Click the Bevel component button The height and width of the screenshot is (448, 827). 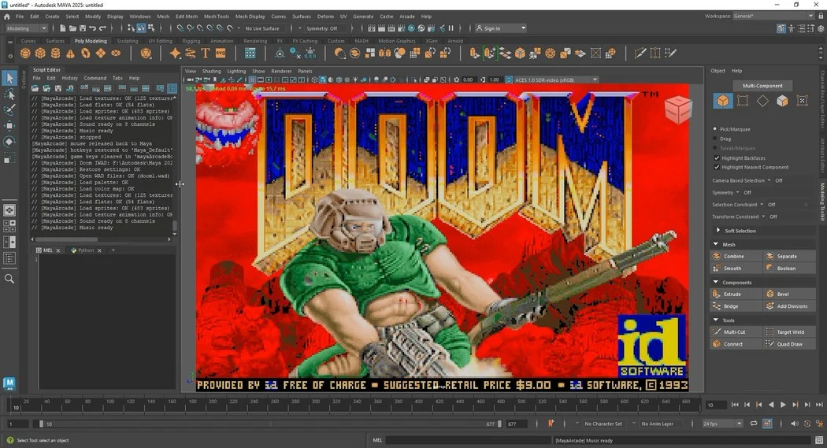788,294
